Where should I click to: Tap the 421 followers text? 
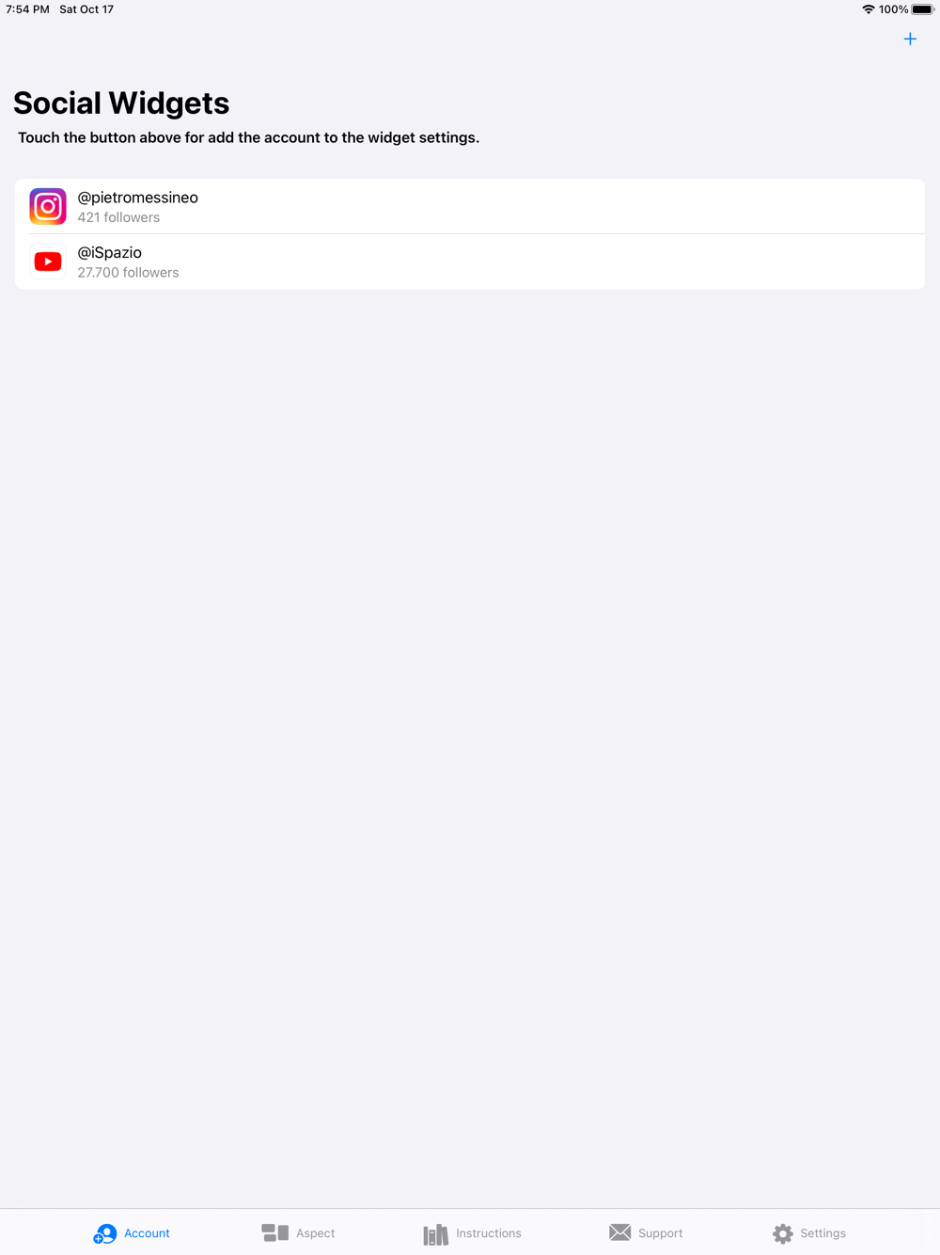[118, 217]
